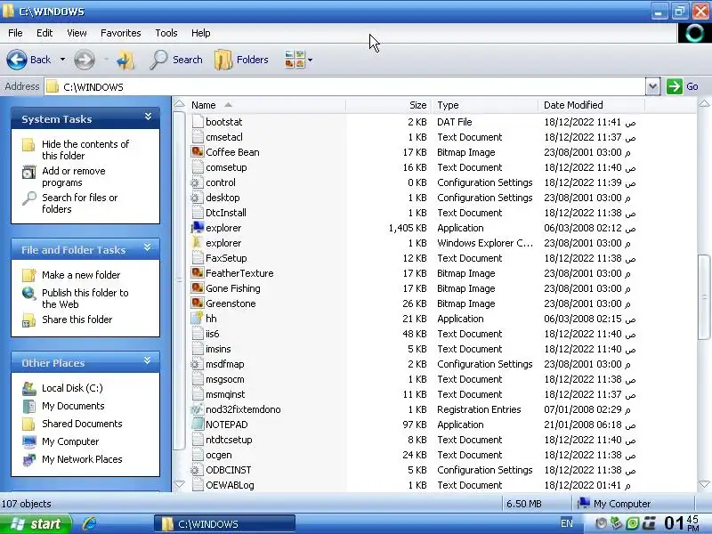Viewport: 712px width, 534px height.
Task: Open My Network Places
Action: [82, 459]
